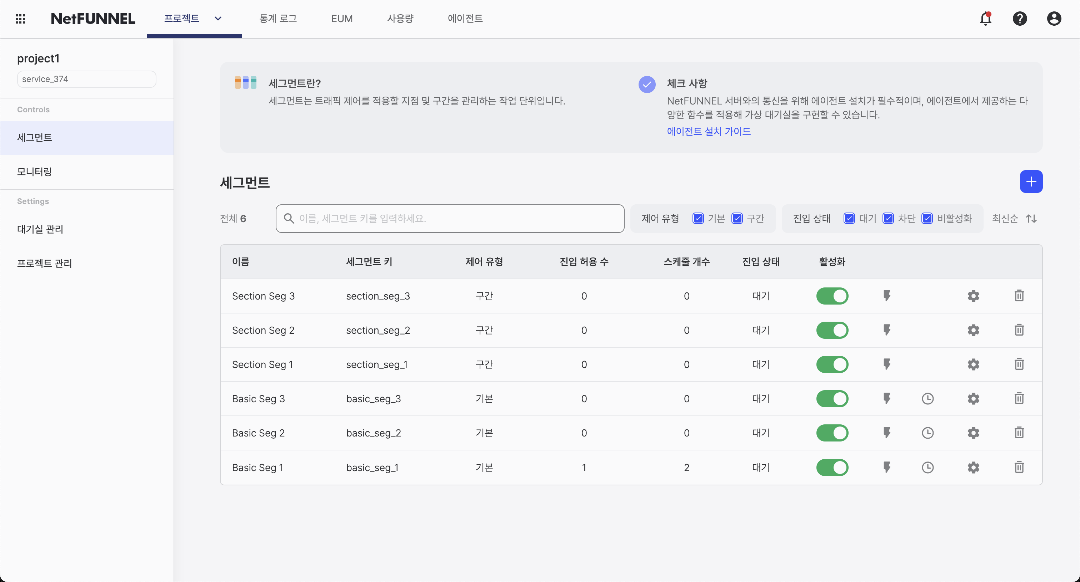This screenshot has width=1080, height=582.
Task: Click the segment search input field
Action: pos(450,218)
